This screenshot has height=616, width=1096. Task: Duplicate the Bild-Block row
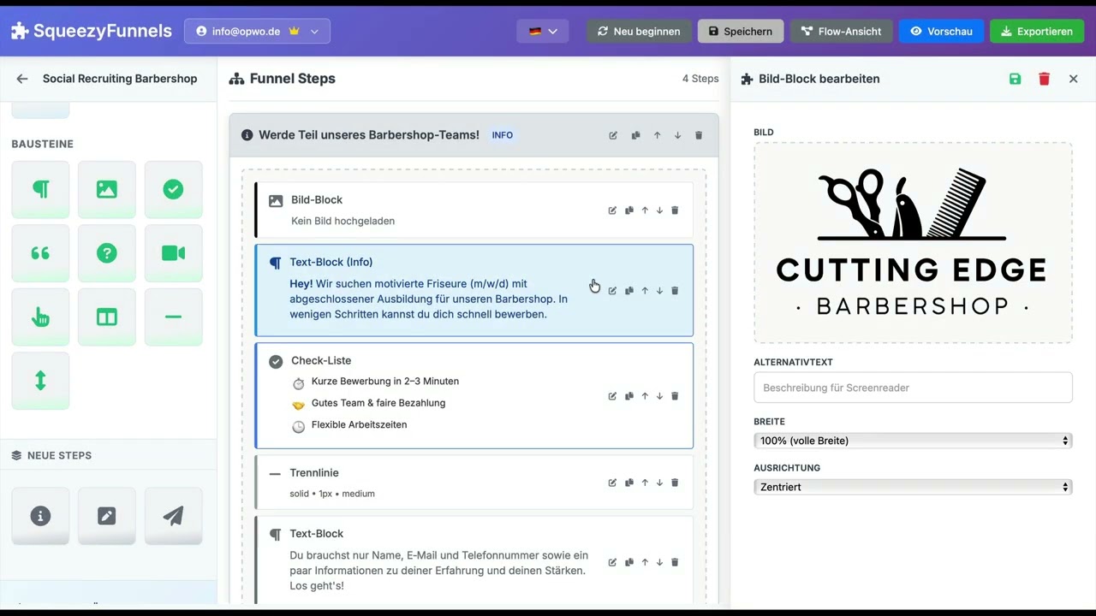coord(628,210)
